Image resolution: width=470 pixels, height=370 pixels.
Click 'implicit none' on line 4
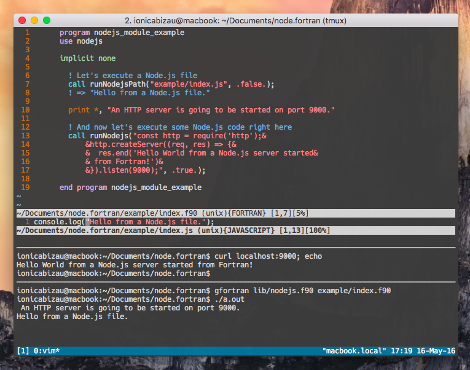coord(87,58)
